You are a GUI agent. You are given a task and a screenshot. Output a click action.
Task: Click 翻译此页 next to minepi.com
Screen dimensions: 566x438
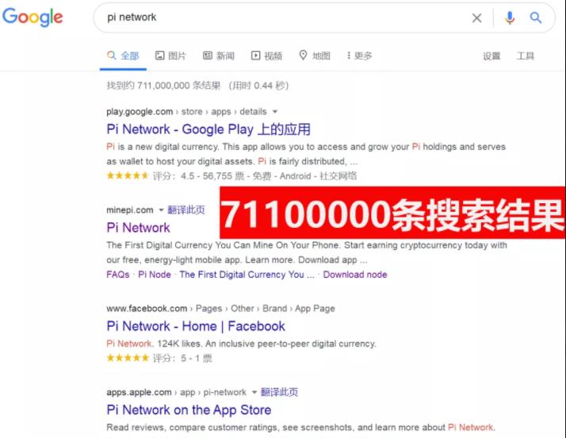186,210
